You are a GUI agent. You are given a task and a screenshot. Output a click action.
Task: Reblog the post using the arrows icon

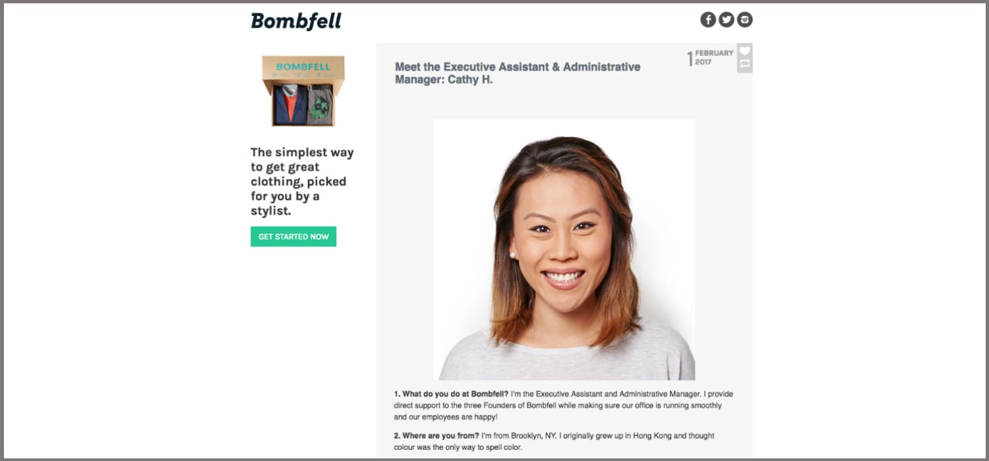[745, 64]
